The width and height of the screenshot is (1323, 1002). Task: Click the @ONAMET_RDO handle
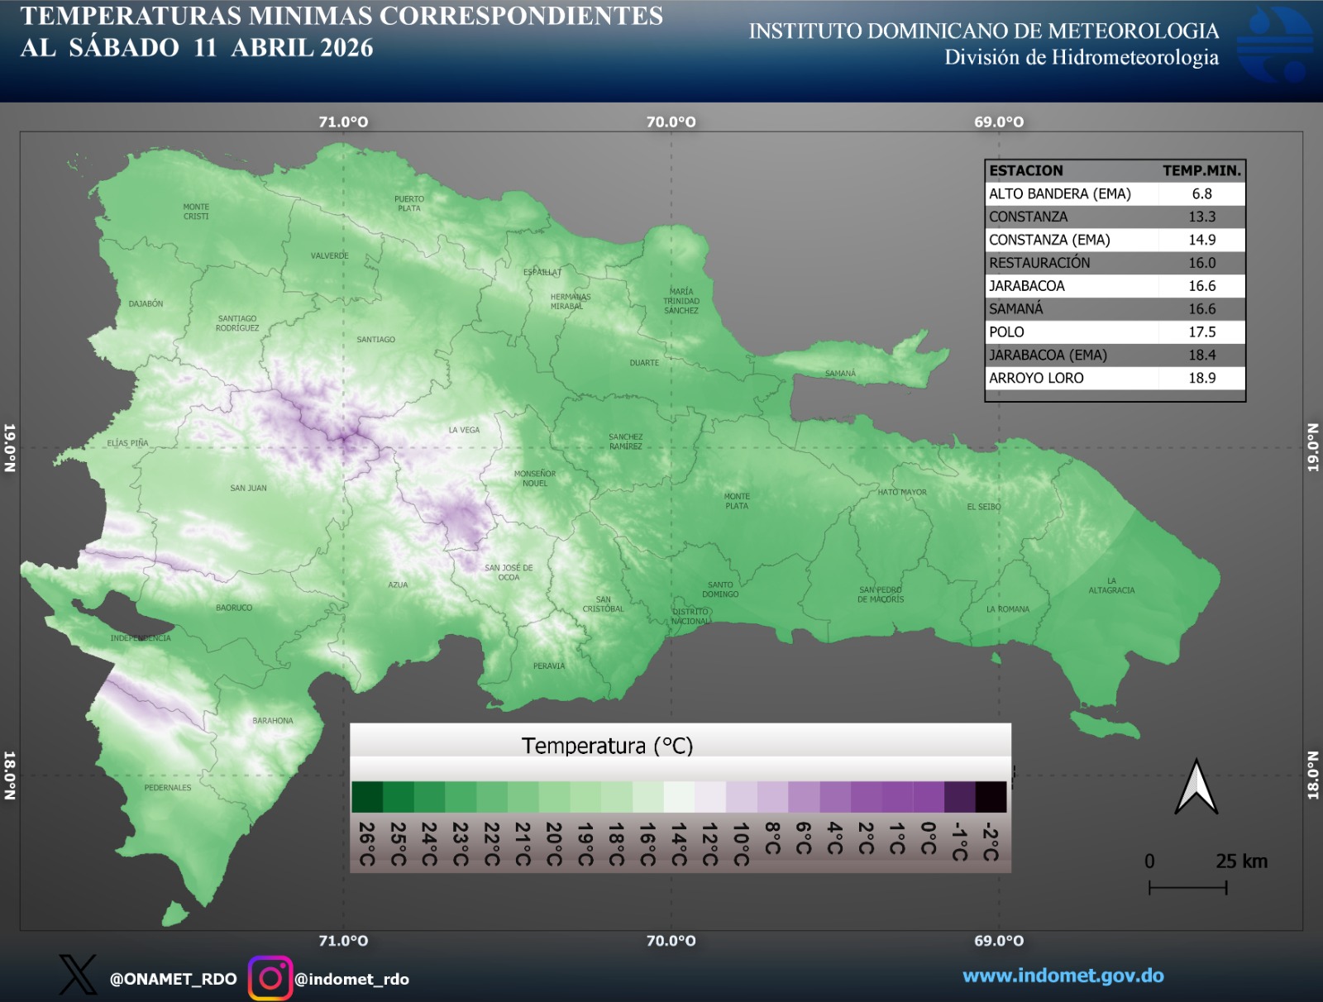tap(173, 979)
